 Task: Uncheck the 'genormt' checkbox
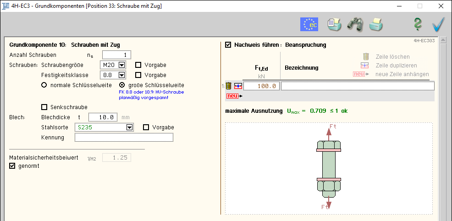tap(12, 166)
